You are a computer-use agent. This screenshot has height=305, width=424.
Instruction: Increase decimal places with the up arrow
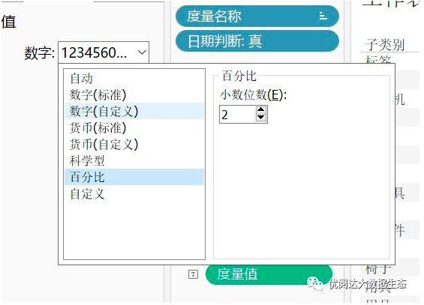point(261,110)
